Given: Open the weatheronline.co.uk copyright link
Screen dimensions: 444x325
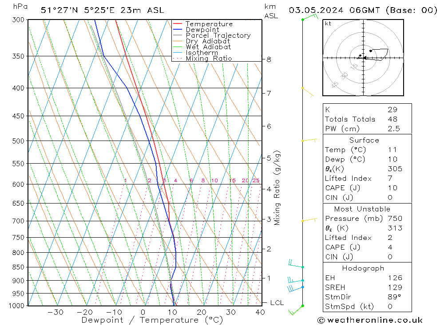Looking at the screenshot, I should click(370, 321).
